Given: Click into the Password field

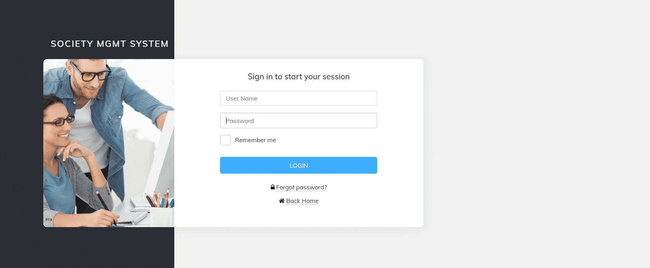Looking at the screenshot, I should point(298,121).
